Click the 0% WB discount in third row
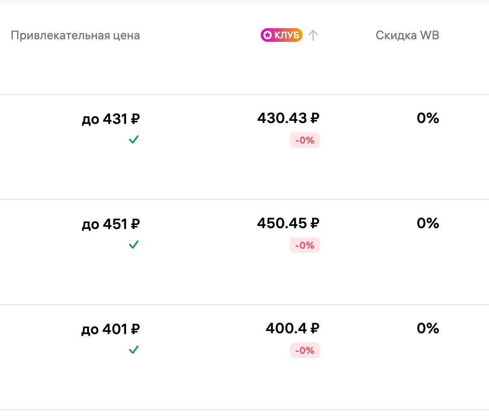The height and width of the screenshot is (417, 489). pyautogui.click(x=428, y=328)
